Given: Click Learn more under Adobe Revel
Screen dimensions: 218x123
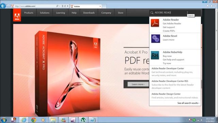Looking at the screenshot, I should tap(169, 40).
